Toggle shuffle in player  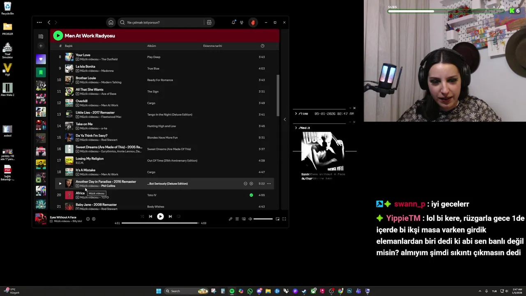coord(142,216)
